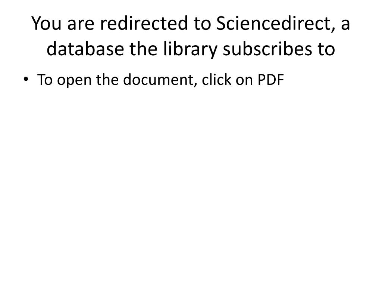Click the word "To" starting the bullet
The width and height of the screenshot is (382, 287).
click(45, 80)
